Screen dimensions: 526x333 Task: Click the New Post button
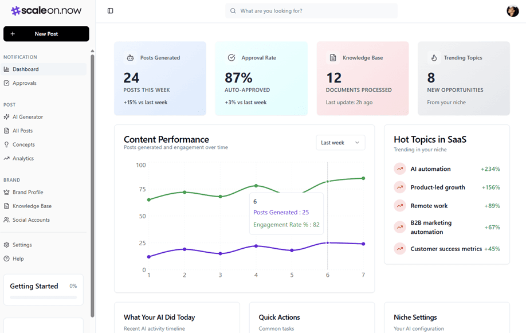[46, 34]
